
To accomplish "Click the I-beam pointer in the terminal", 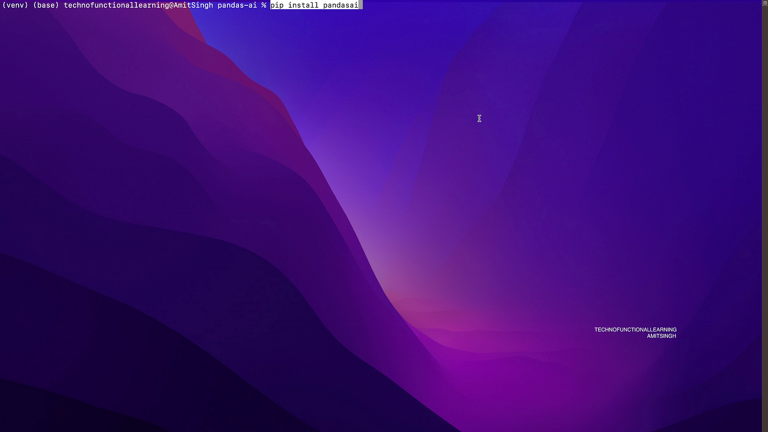I will click(x=479, y=119).
